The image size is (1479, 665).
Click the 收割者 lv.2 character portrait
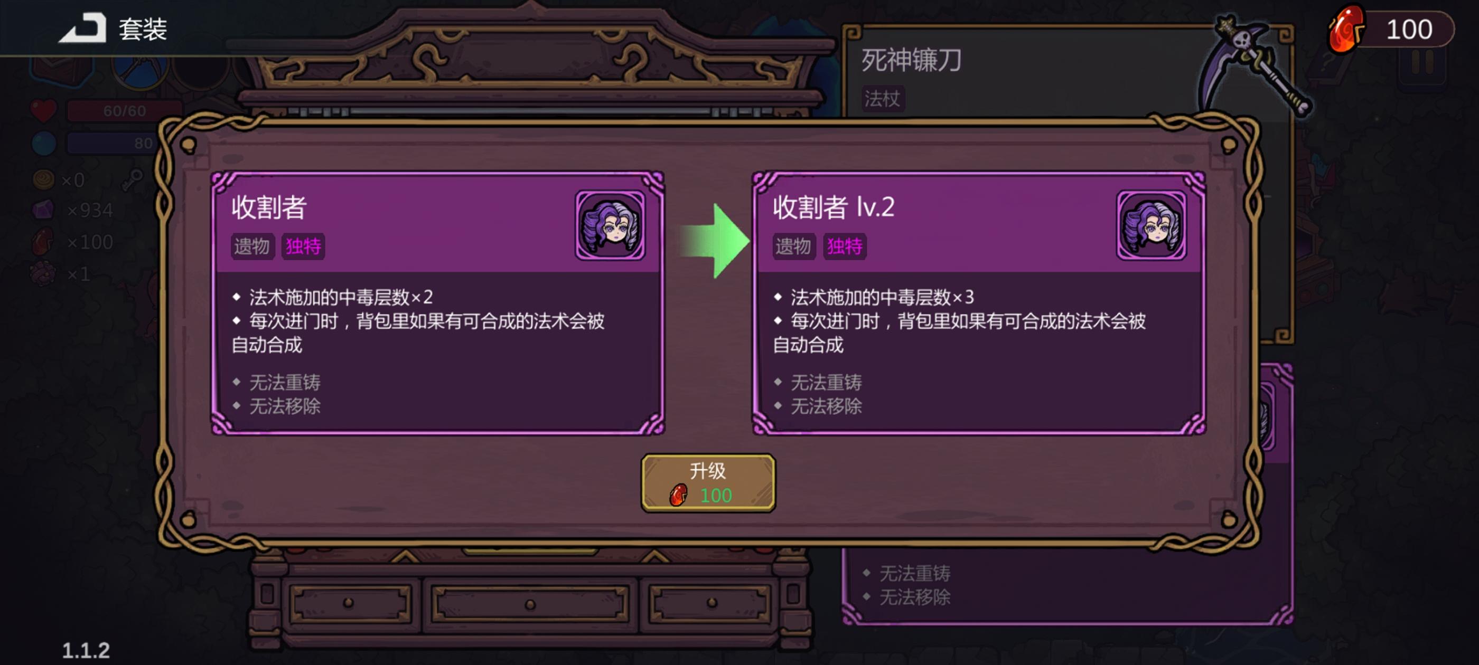coord(1151,225)
